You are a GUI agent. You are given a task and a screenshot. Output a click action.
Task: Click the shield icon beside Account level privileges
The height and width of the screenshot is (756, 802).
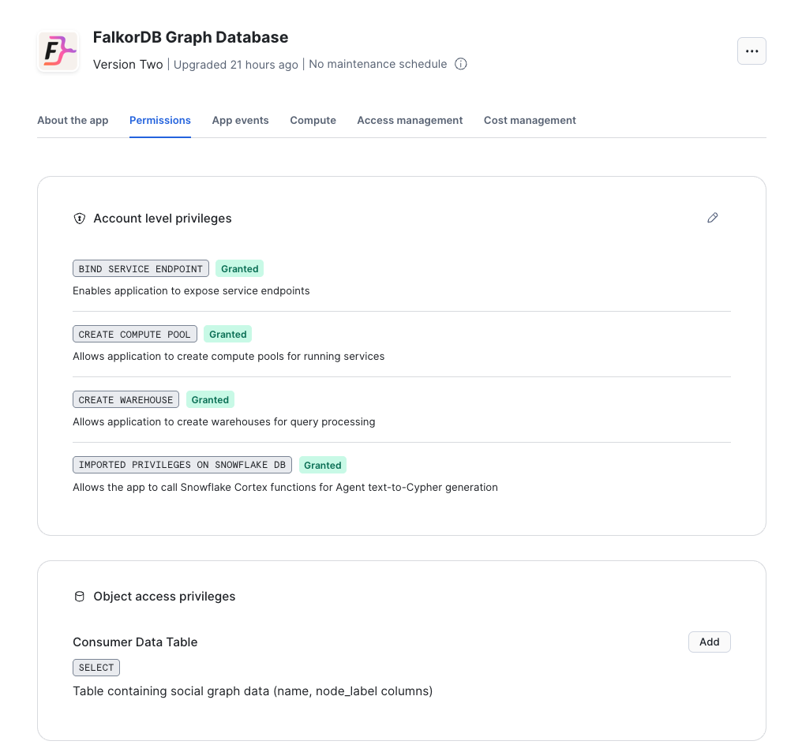[80, 219]
